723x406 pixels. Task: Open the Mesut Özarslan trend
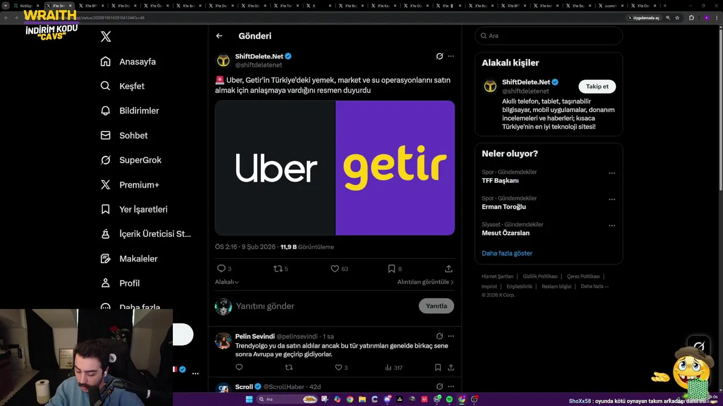point(506,233)
